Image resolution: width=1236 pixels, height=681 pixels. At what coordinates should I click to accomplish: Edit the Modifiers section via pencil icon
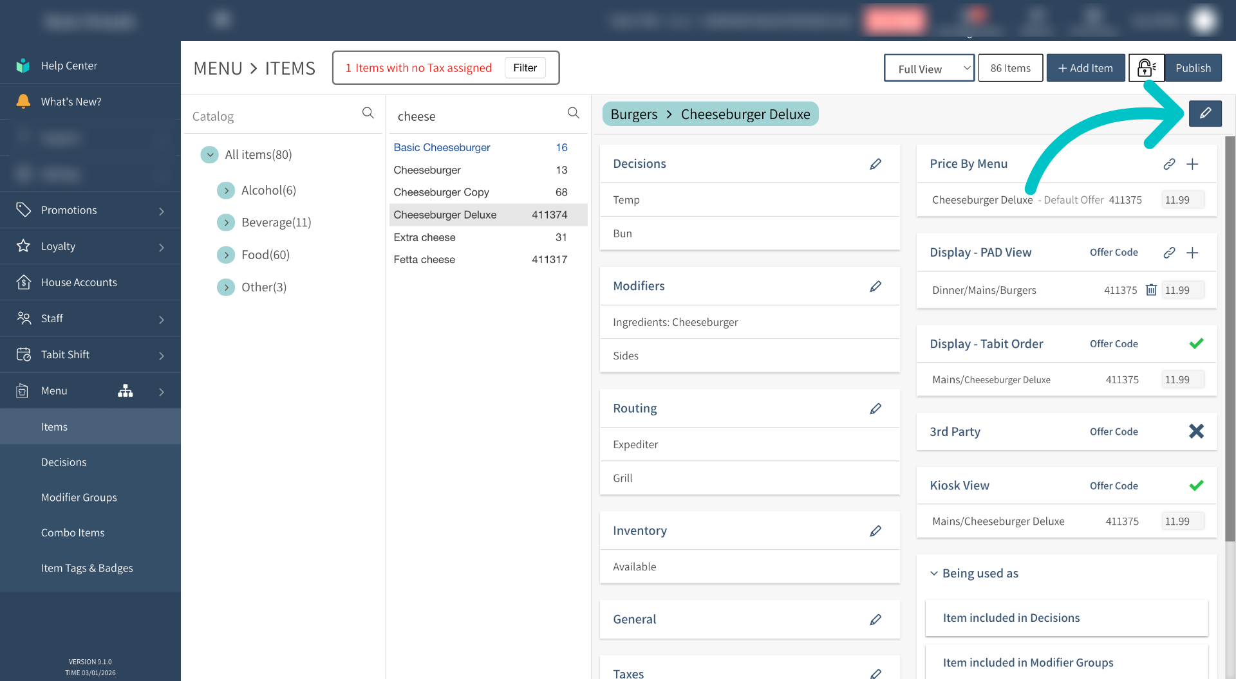[x=876, y=286]
